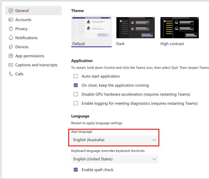
Task: Click the Notifications bell icon
Action: pyautogui.click(x=11, y=38)
